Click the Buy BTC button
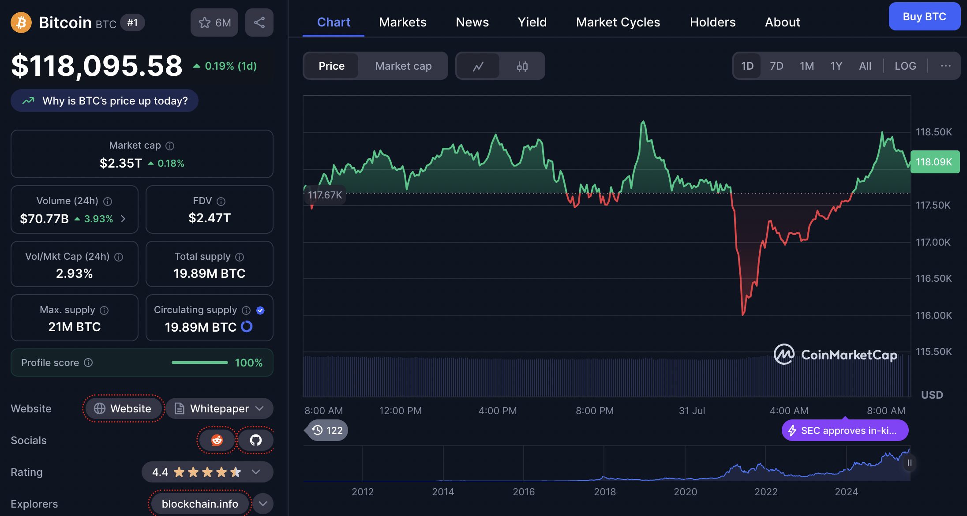Viewport: 967px width, 516px height. point(924,16)
